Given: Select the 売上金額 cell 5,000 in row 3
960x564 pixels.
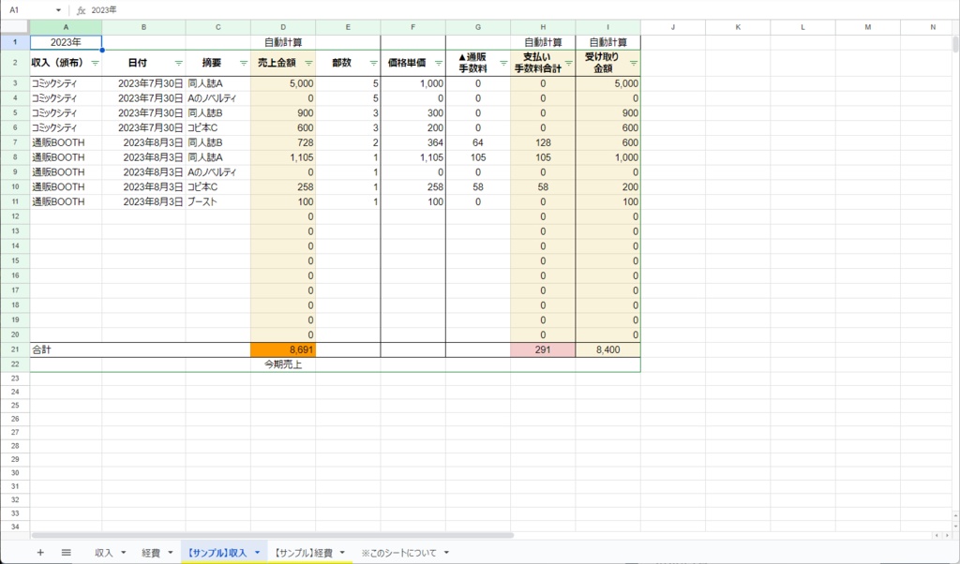Looking at the screenshot, I should [283, 83].
